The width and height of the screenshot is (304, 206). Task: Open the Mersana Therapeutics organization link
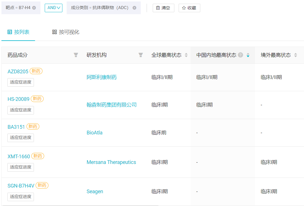click(x=111, y=162)
